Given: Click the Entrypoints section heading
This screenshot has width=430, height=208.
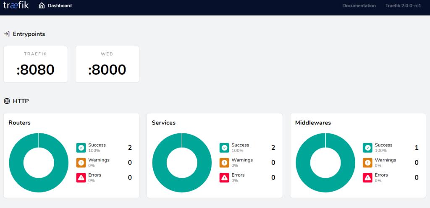Looking at the screenshot, I should [29, 34].
